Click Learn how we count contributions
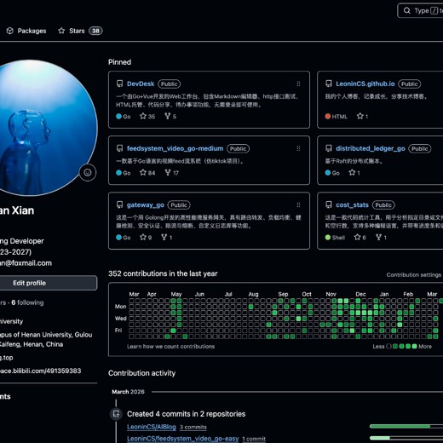The image size is (443, 443). point(170,347)
